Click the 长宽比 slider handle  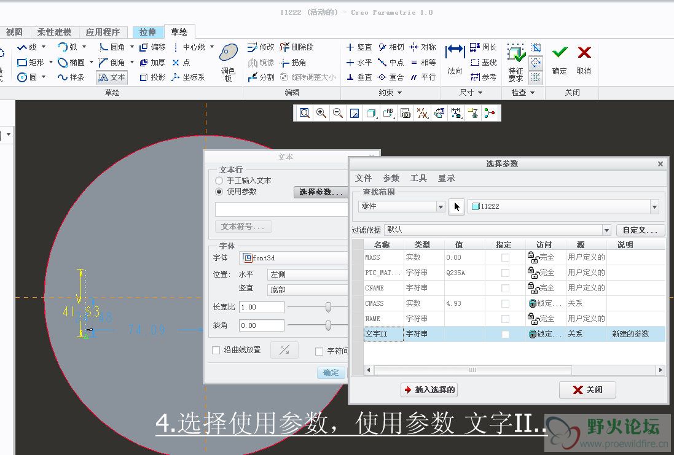tap(329, 307)
